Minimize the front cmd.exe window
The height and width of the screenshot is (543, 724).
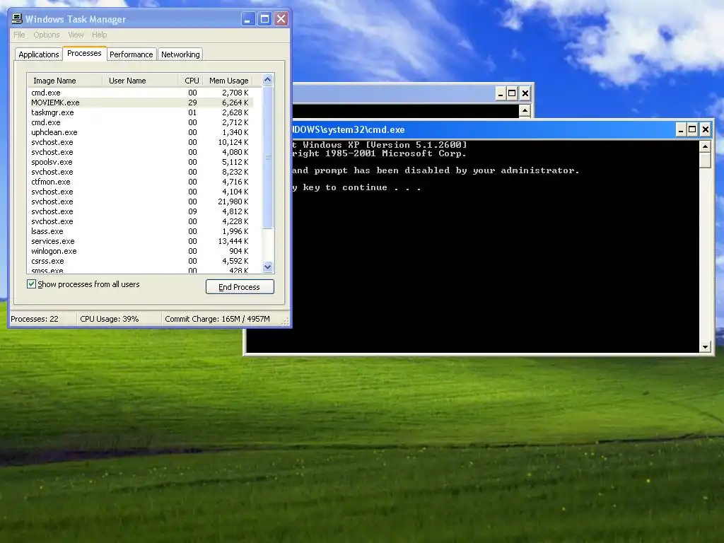681,130
